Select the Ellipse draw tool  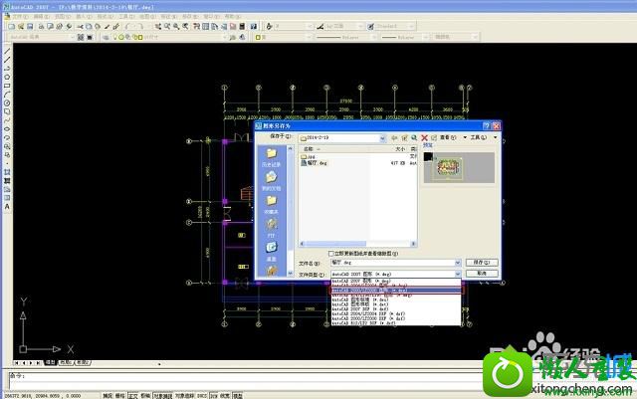point(7,128)
